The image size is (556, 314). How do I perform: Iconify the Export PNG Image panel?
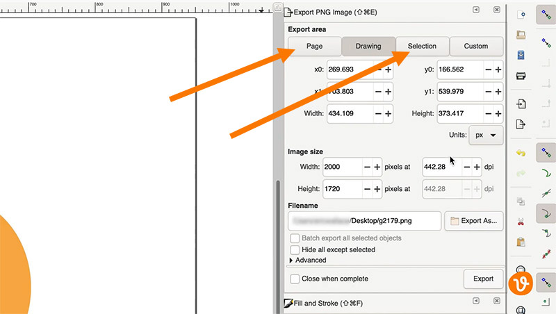point(476,10)
